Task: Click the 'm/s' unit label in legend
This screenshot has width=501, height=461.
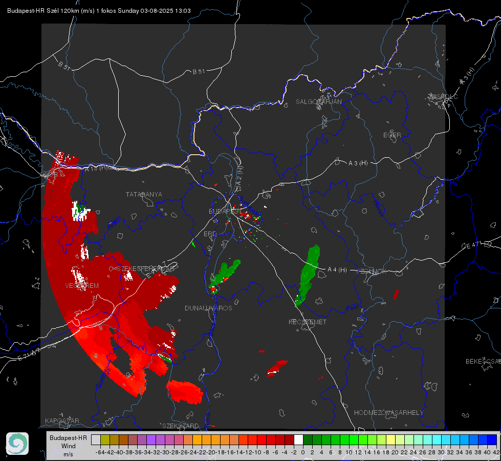Action: coord(69,454)
